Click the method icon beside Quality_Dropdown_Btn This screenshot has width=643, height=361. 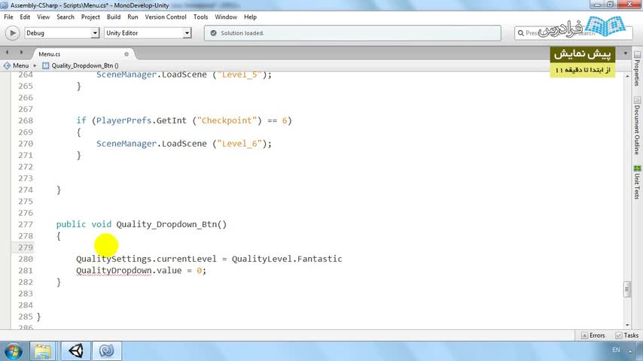45,65
